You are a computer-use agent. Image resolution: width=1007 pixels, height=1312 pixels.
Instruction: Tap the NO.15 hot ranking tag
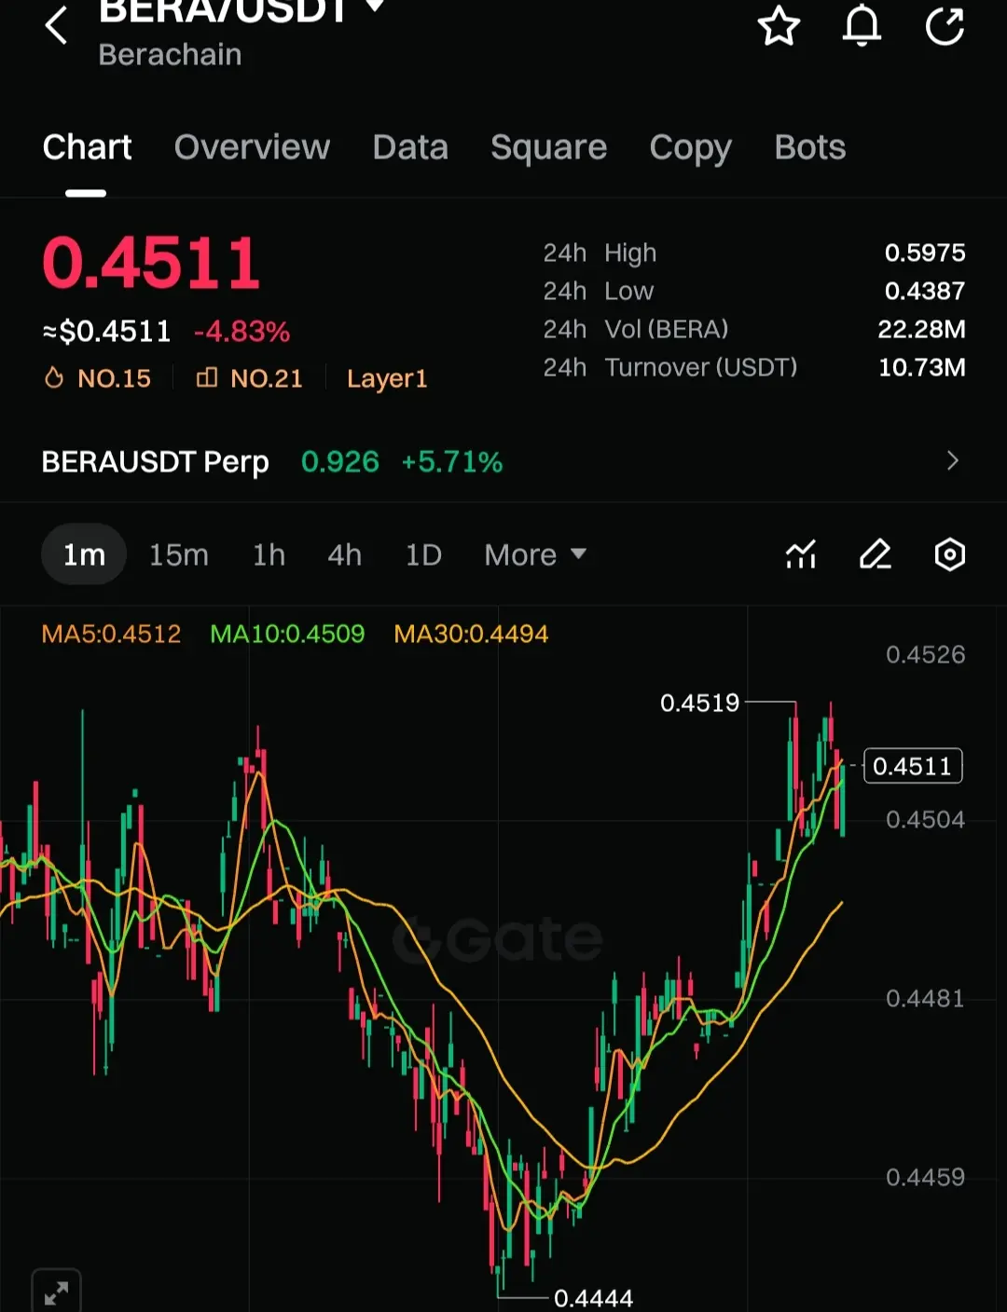[97, 378]
